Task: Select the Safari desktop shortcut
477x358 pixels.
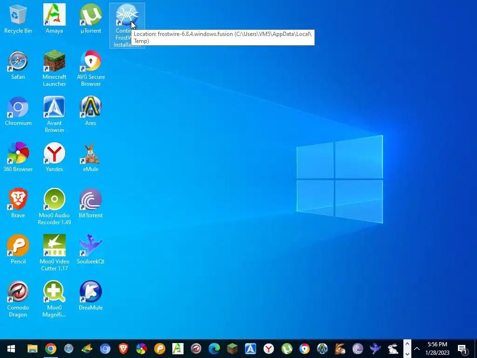Action: coord(18,65)
